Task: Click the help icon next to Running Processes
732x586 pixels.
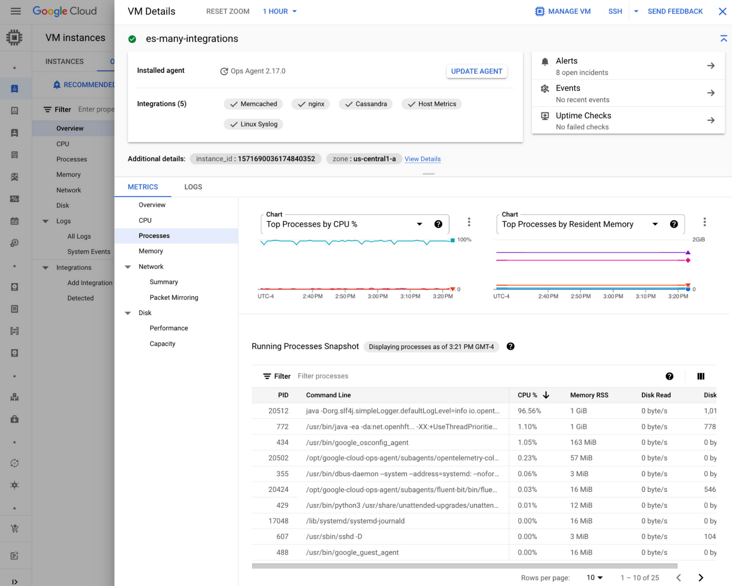Action: tap(511, 347)
